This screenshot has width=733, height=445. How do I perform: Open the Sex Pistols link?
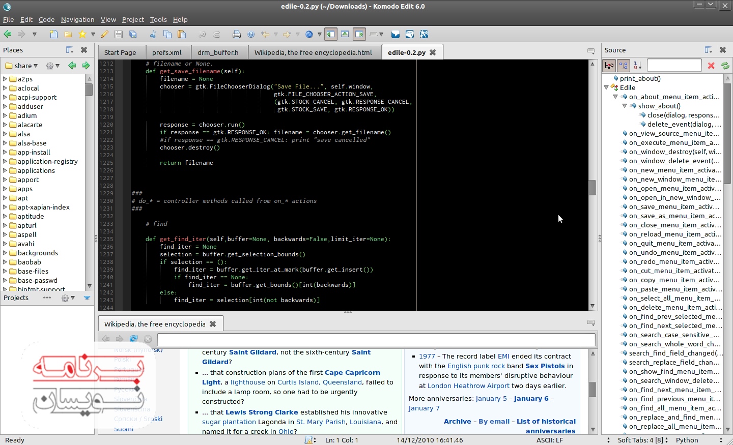coord(545,366)
